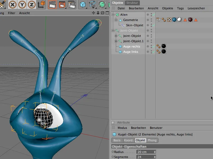The height and width of the screenshot is (159, 213).
Task: Render the current active view
Action: point(52,5)
